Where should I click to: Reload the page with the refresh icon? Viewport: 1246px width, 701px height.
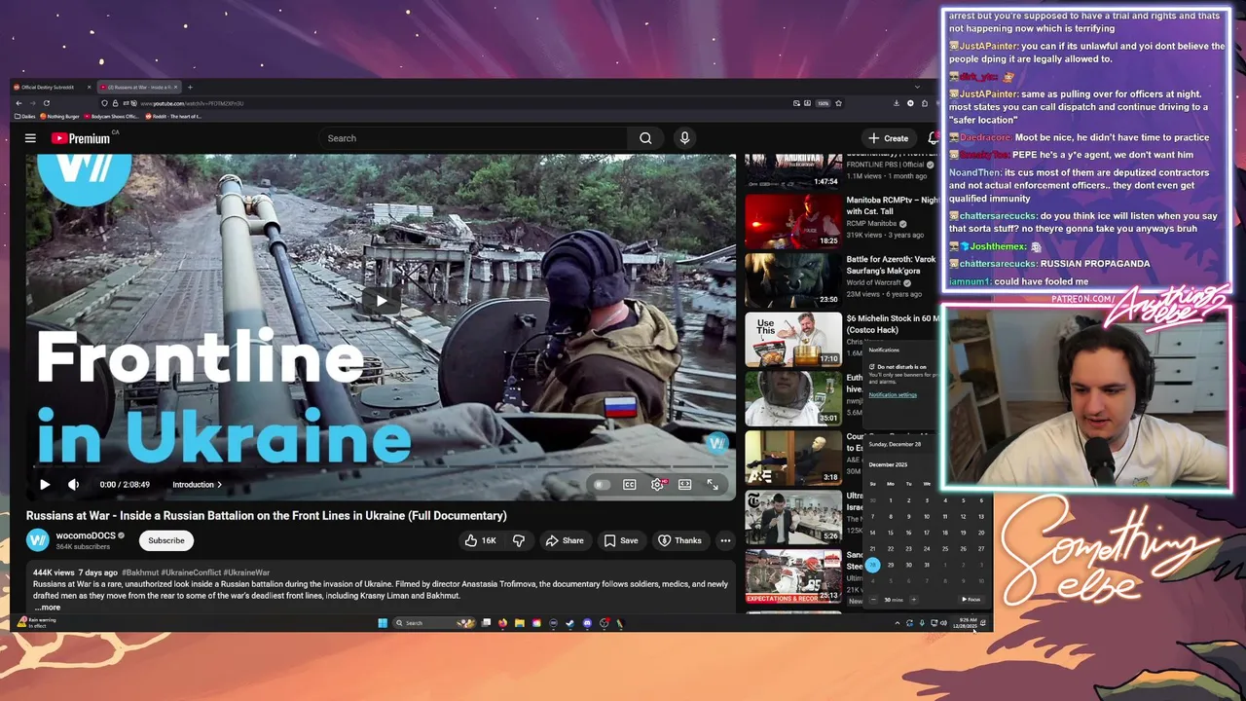tap(46, 102)
